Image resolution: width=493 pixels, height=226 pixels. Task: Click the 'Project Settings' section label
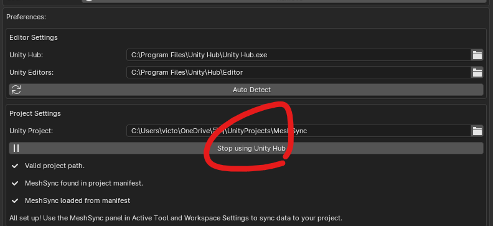pos(35,113)
